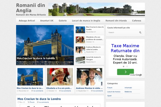Open card title Mos Craciun te duce la Lo...
161x107 pixels.
coord(30,88)
